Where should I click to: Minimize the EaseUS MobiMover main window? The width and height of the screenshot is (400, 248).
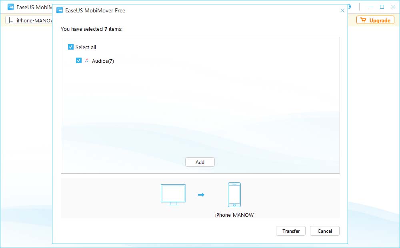click(x=371, y=7)
